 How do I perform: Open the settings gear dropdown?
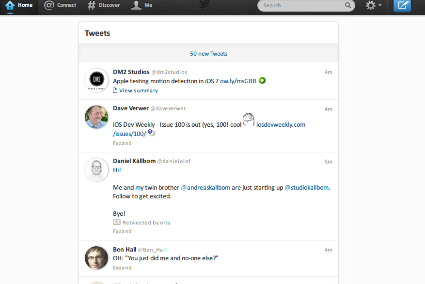coord(374,5)
